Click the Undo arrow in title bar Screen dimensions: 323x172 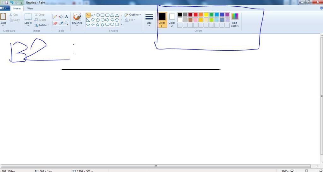[12, 3]
